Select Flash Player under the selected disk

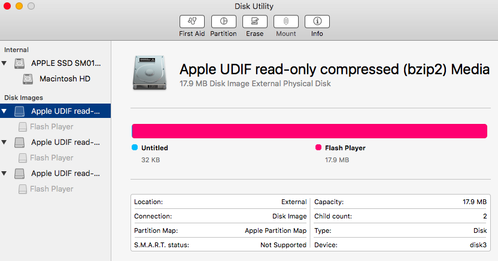pyautogui.click(x=51, y=127)
